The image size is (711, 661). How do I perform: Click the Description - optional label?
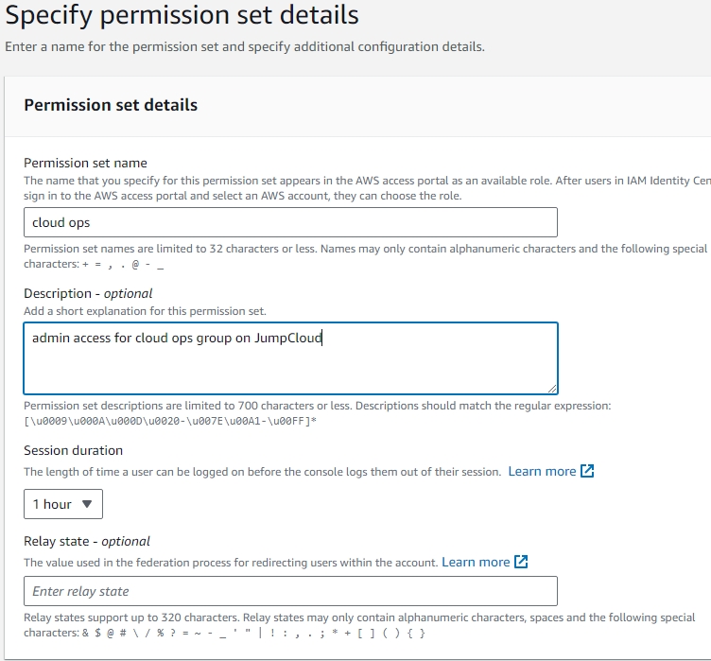[x=88, y=293]
